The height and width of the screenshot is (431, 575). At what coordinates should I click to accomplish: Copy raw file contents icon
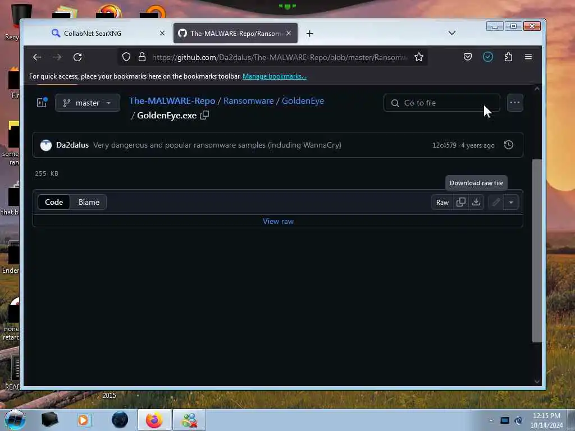461,202
